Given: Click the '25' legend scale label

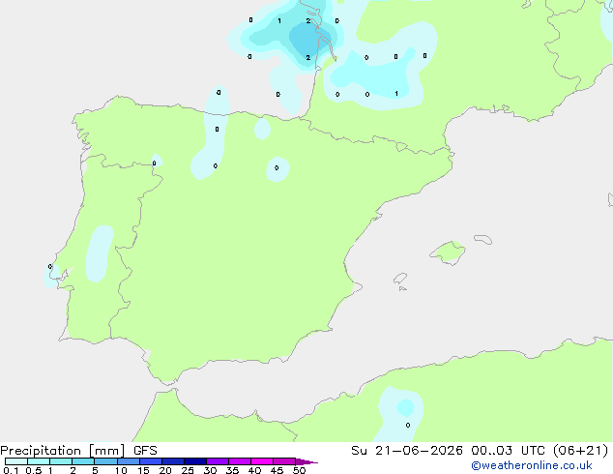Looking at the screenshot, I should tap(188, 470).
